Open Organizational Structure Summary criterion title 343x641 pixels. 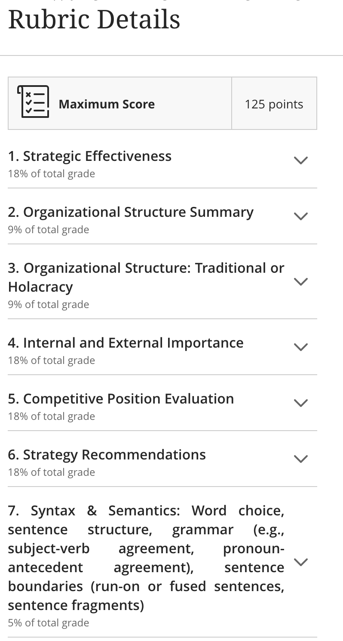click(131, 212)
